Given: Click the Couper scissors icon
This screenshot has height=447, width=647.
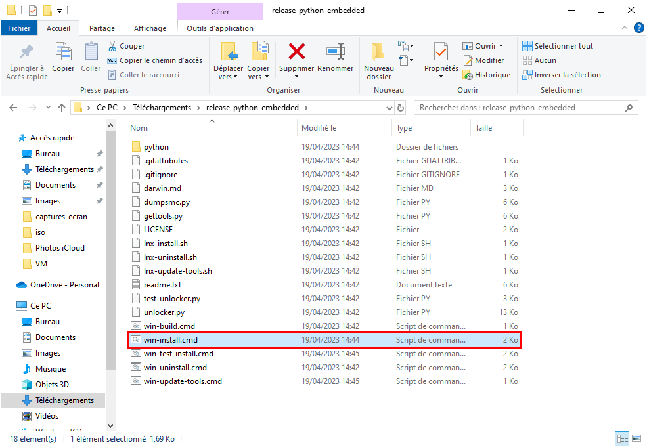Looking at the screenshot, I should point(112,46).
